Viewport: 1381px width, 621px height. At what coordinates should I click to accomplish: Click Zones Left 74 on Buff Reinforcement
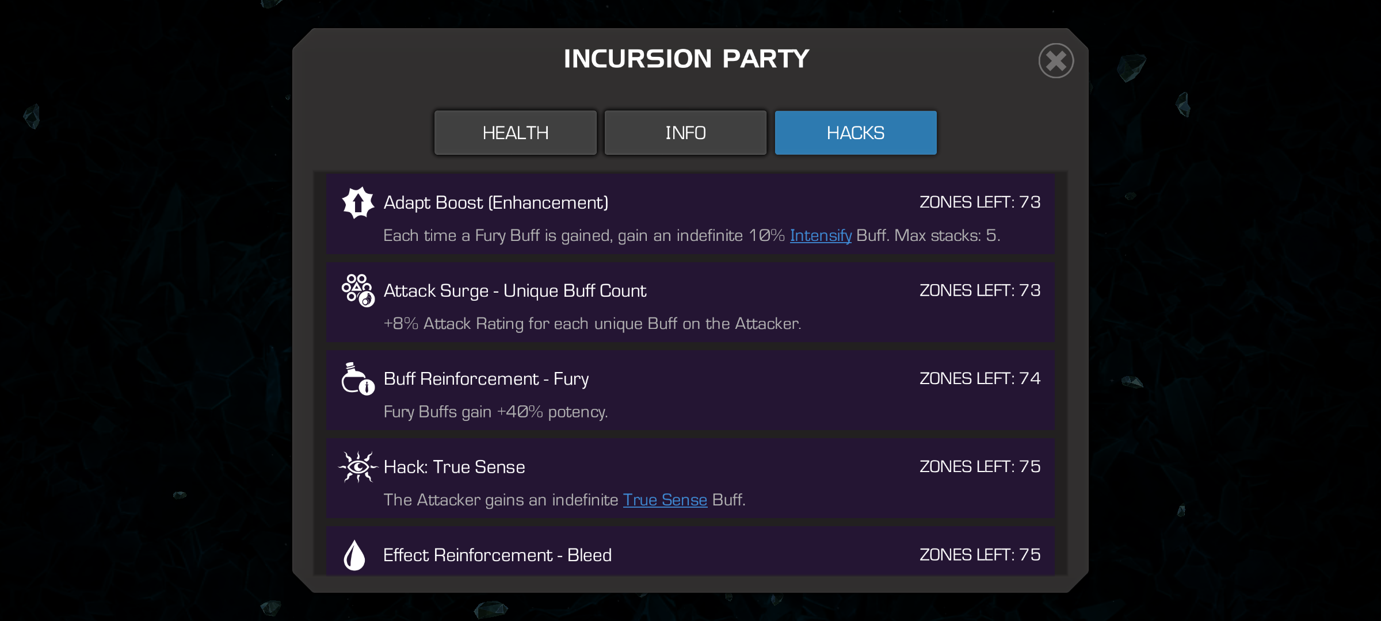pos(979,378)
